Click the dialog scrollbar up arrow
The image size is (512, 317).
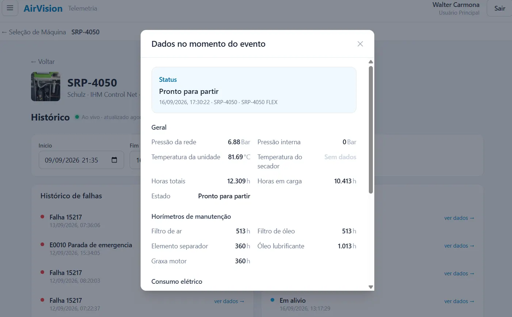[x=371, y=62]
